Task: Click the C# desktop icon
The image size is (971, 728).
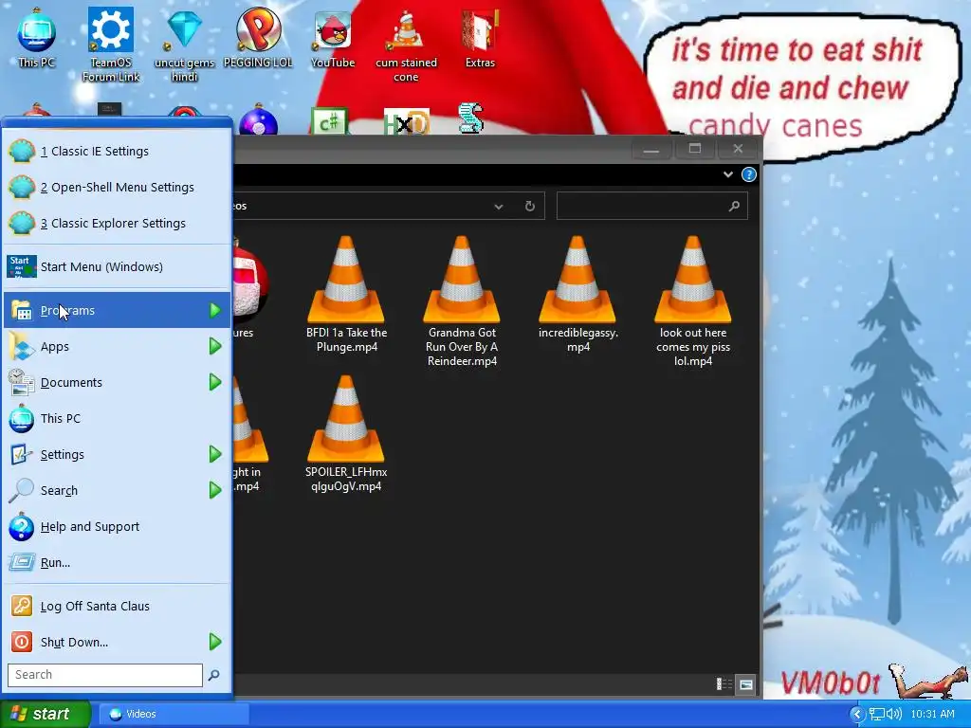Action: pos(329,121)
